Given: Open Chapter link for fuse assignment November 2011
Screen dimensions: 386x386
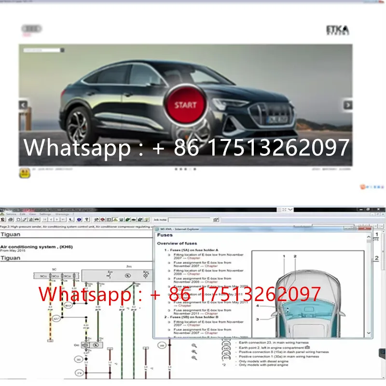Looking at the screenshot, I should tap(211, 313).
